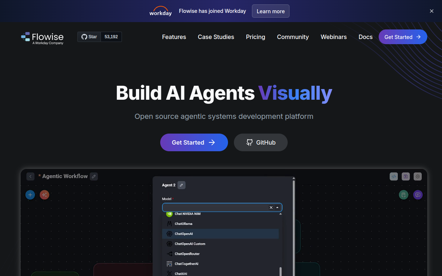The height and width of the screenshot is (276, 442).
Task: Open the 53,192 star count link
Action: (x=111, y=37)
